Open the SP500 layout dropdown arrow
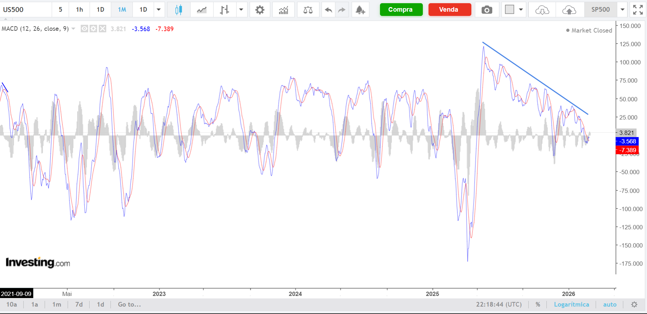This screenshot has height=314, width=647. (622, 10)
